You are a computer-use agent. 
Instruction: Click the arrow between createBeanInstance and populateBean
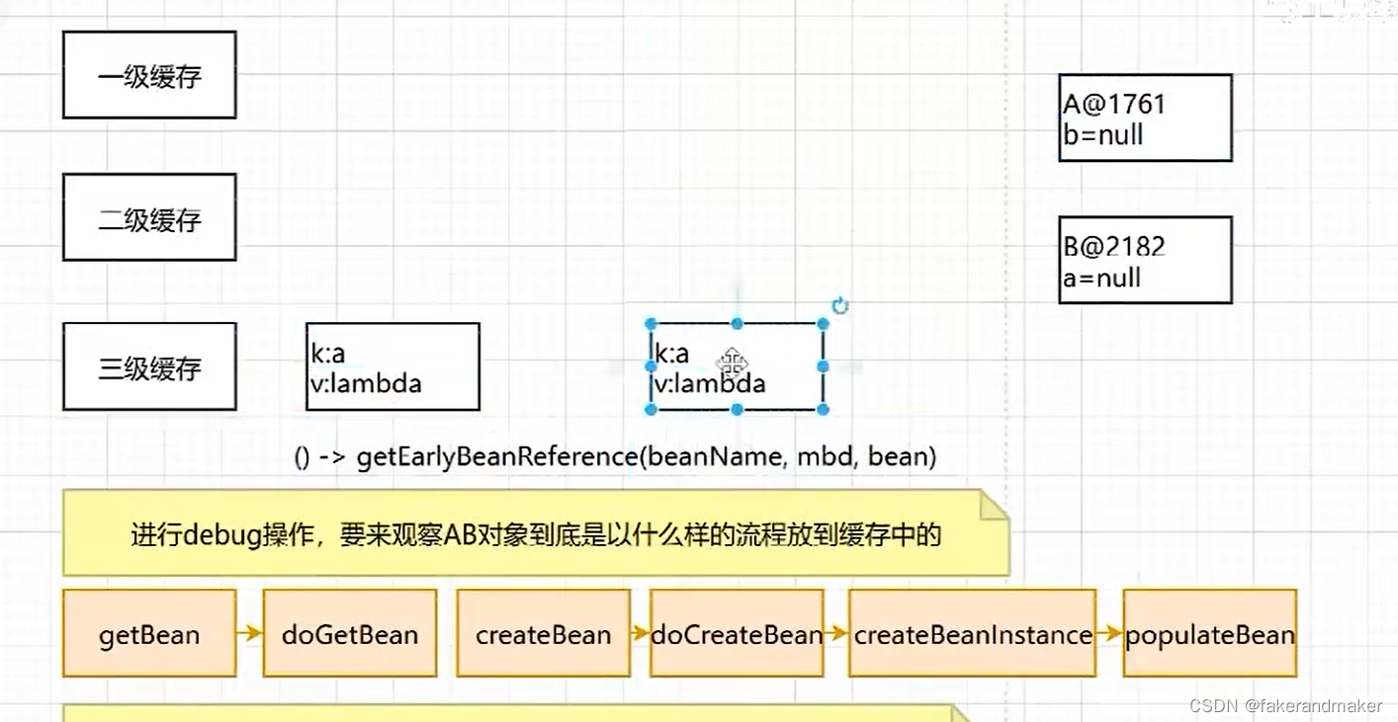(1109, 633)
